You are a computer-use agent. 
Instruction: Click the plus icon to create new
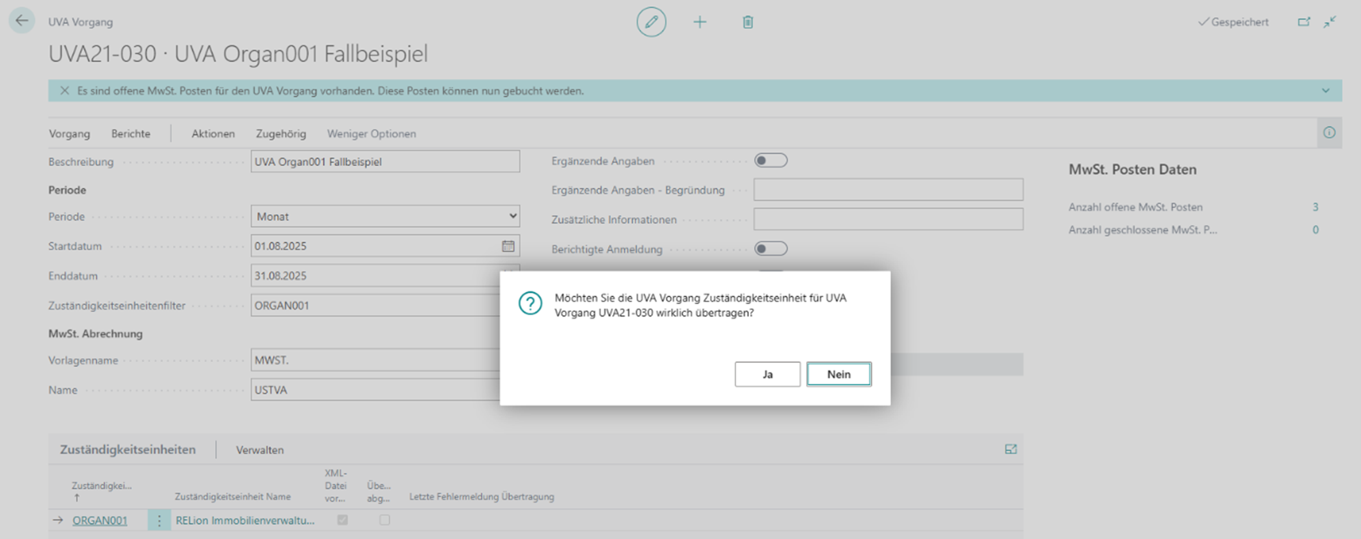pyautogui.click(x=700, y=23)
